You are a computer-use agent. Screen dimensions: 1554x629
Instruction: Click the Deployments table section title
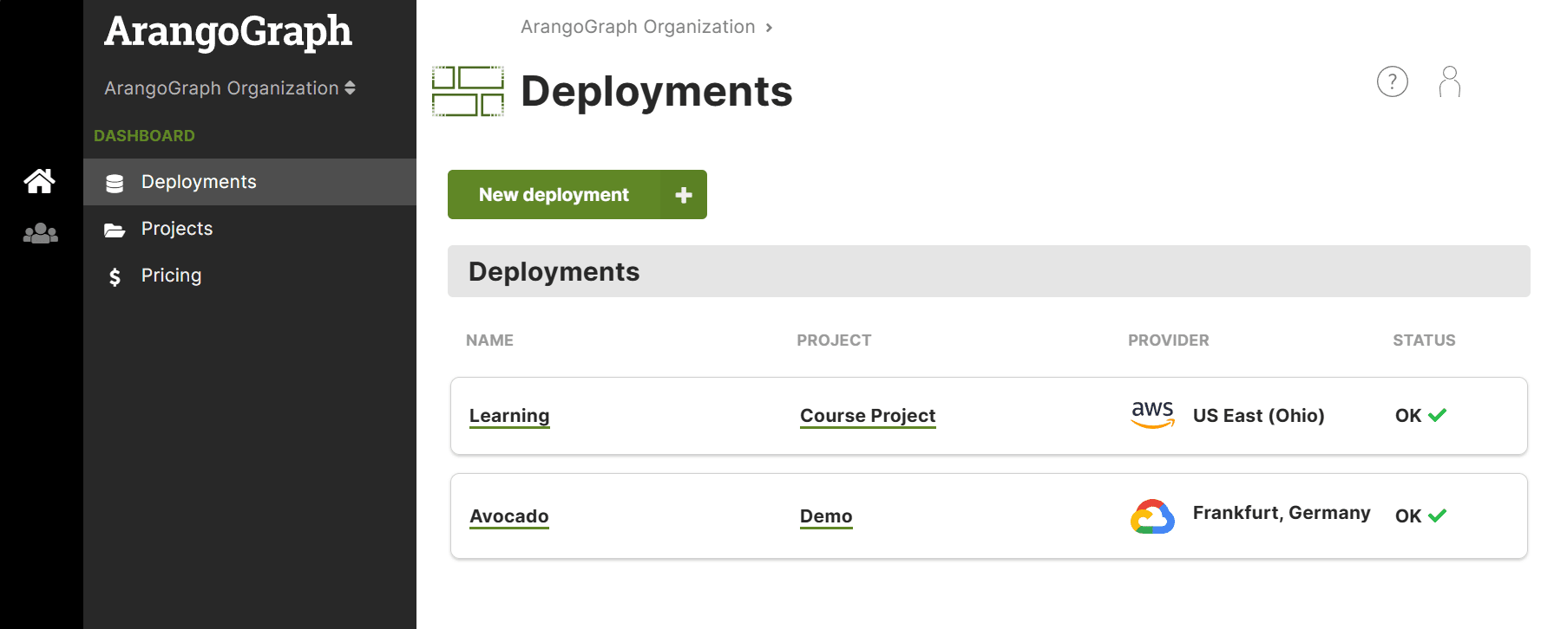click(554, 272)
